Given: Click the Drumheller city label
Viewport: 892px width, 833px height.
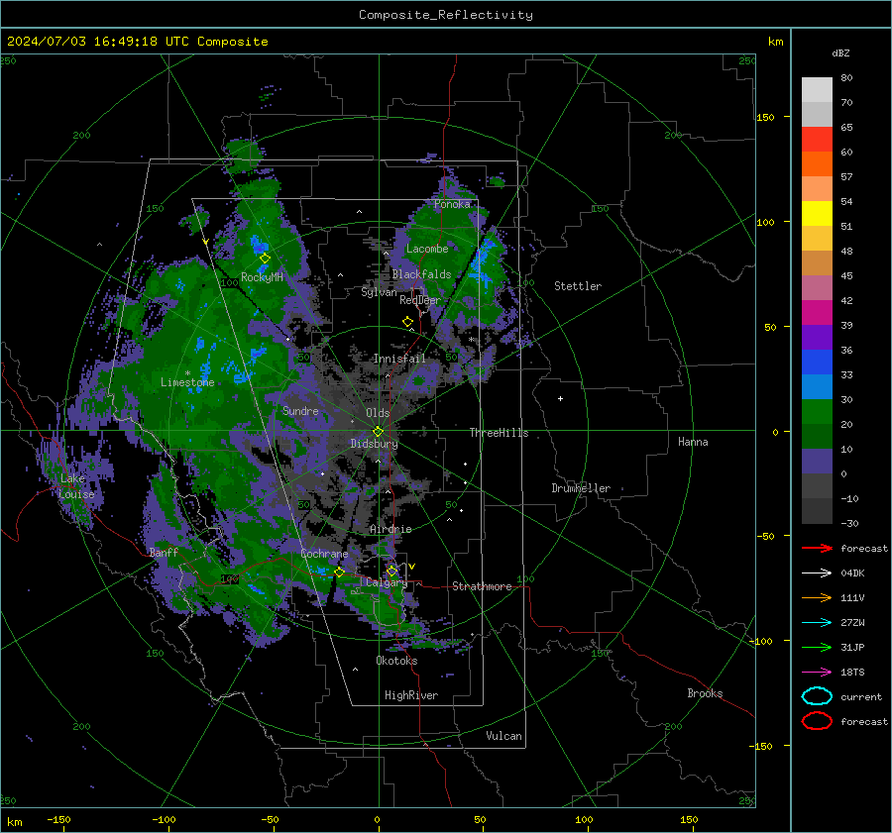Looking at the screenshot, I should 581,488.
